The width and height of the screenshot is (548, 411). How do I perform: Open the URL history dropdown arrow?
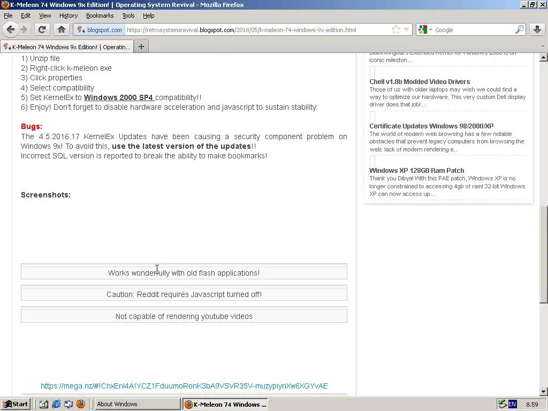406,30
